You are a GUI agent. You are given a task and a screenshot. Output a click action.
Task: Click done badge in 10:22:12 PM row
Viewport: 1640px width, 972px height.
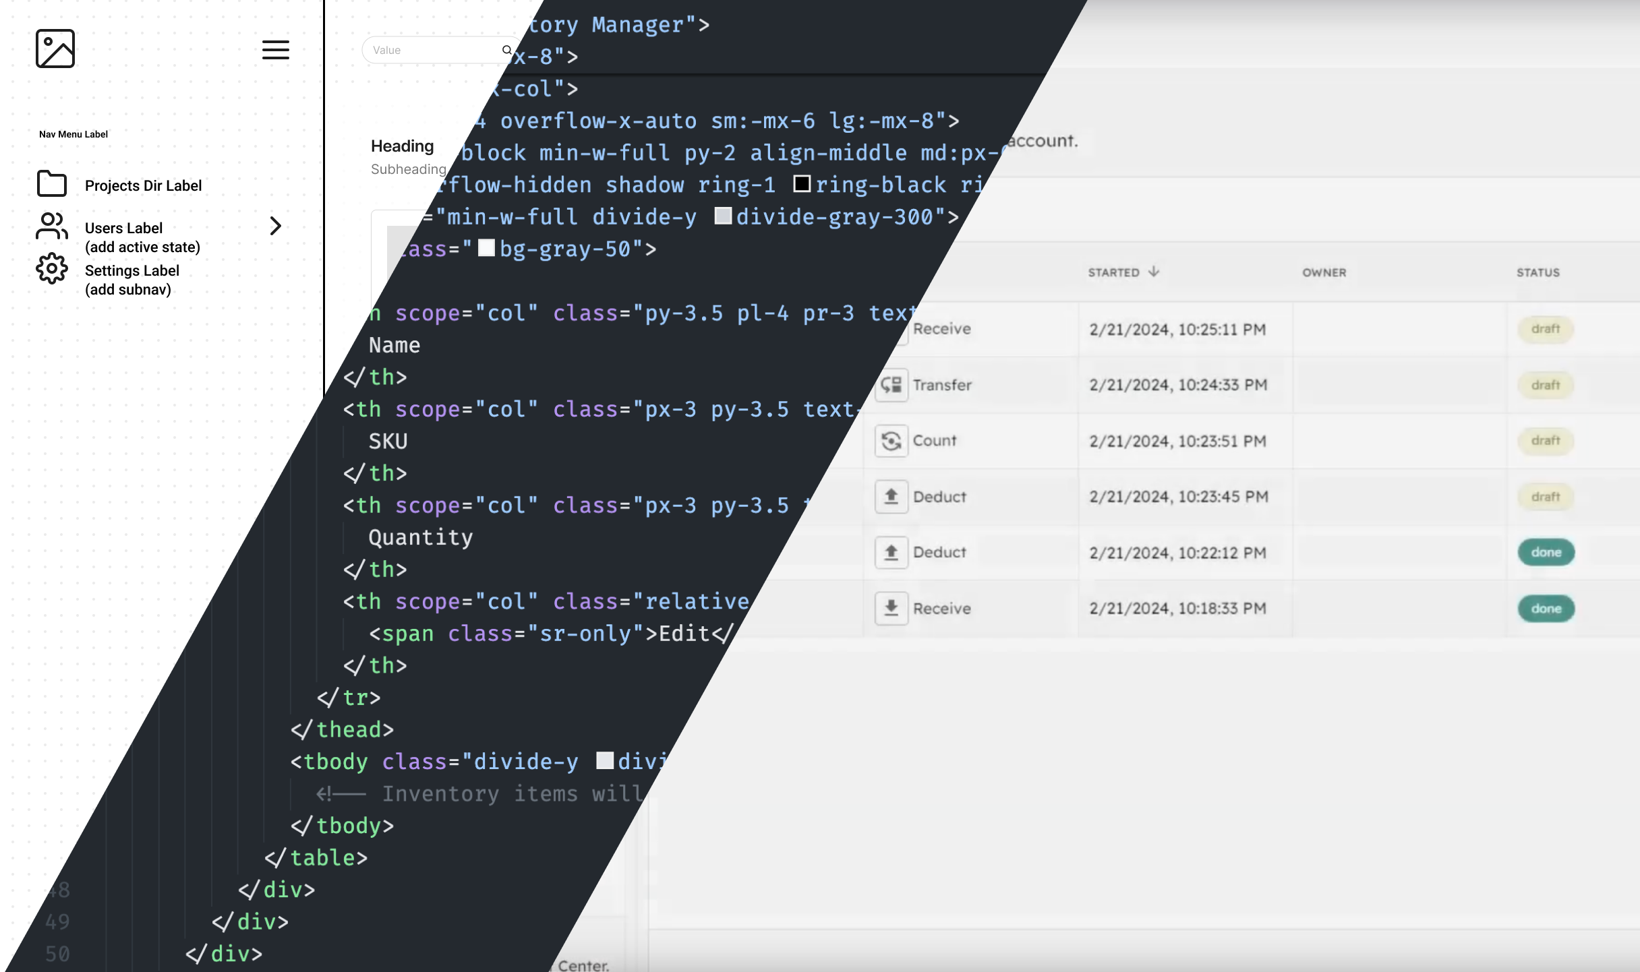1546,552
